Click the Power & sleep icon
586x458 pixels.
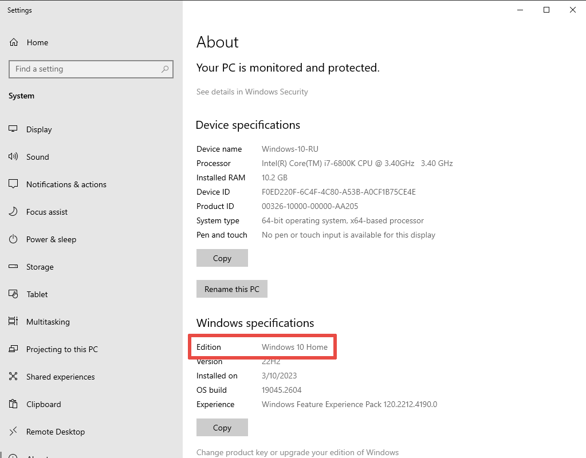click(13, 239)
